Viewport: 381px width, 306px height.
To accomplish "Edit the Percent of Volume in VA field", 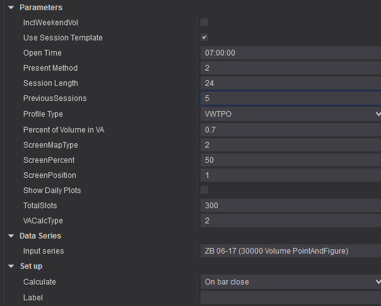I will point(291,129).
